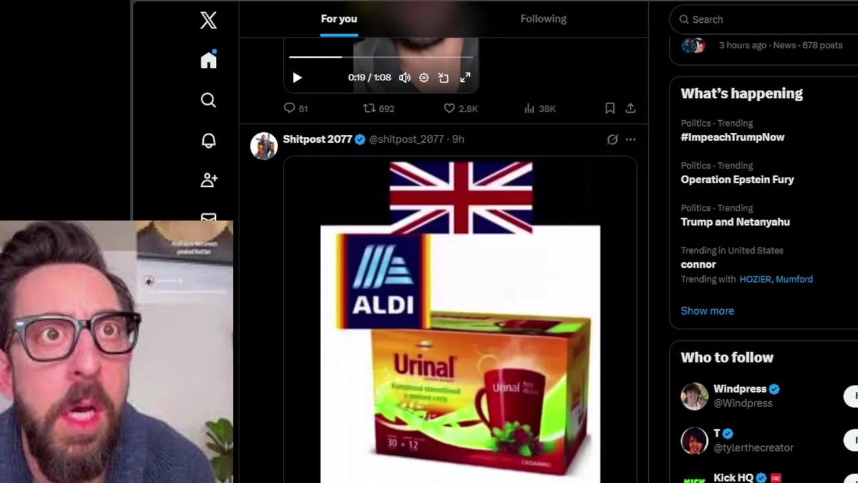Repost the post with 692 reposts

[379, 108]
